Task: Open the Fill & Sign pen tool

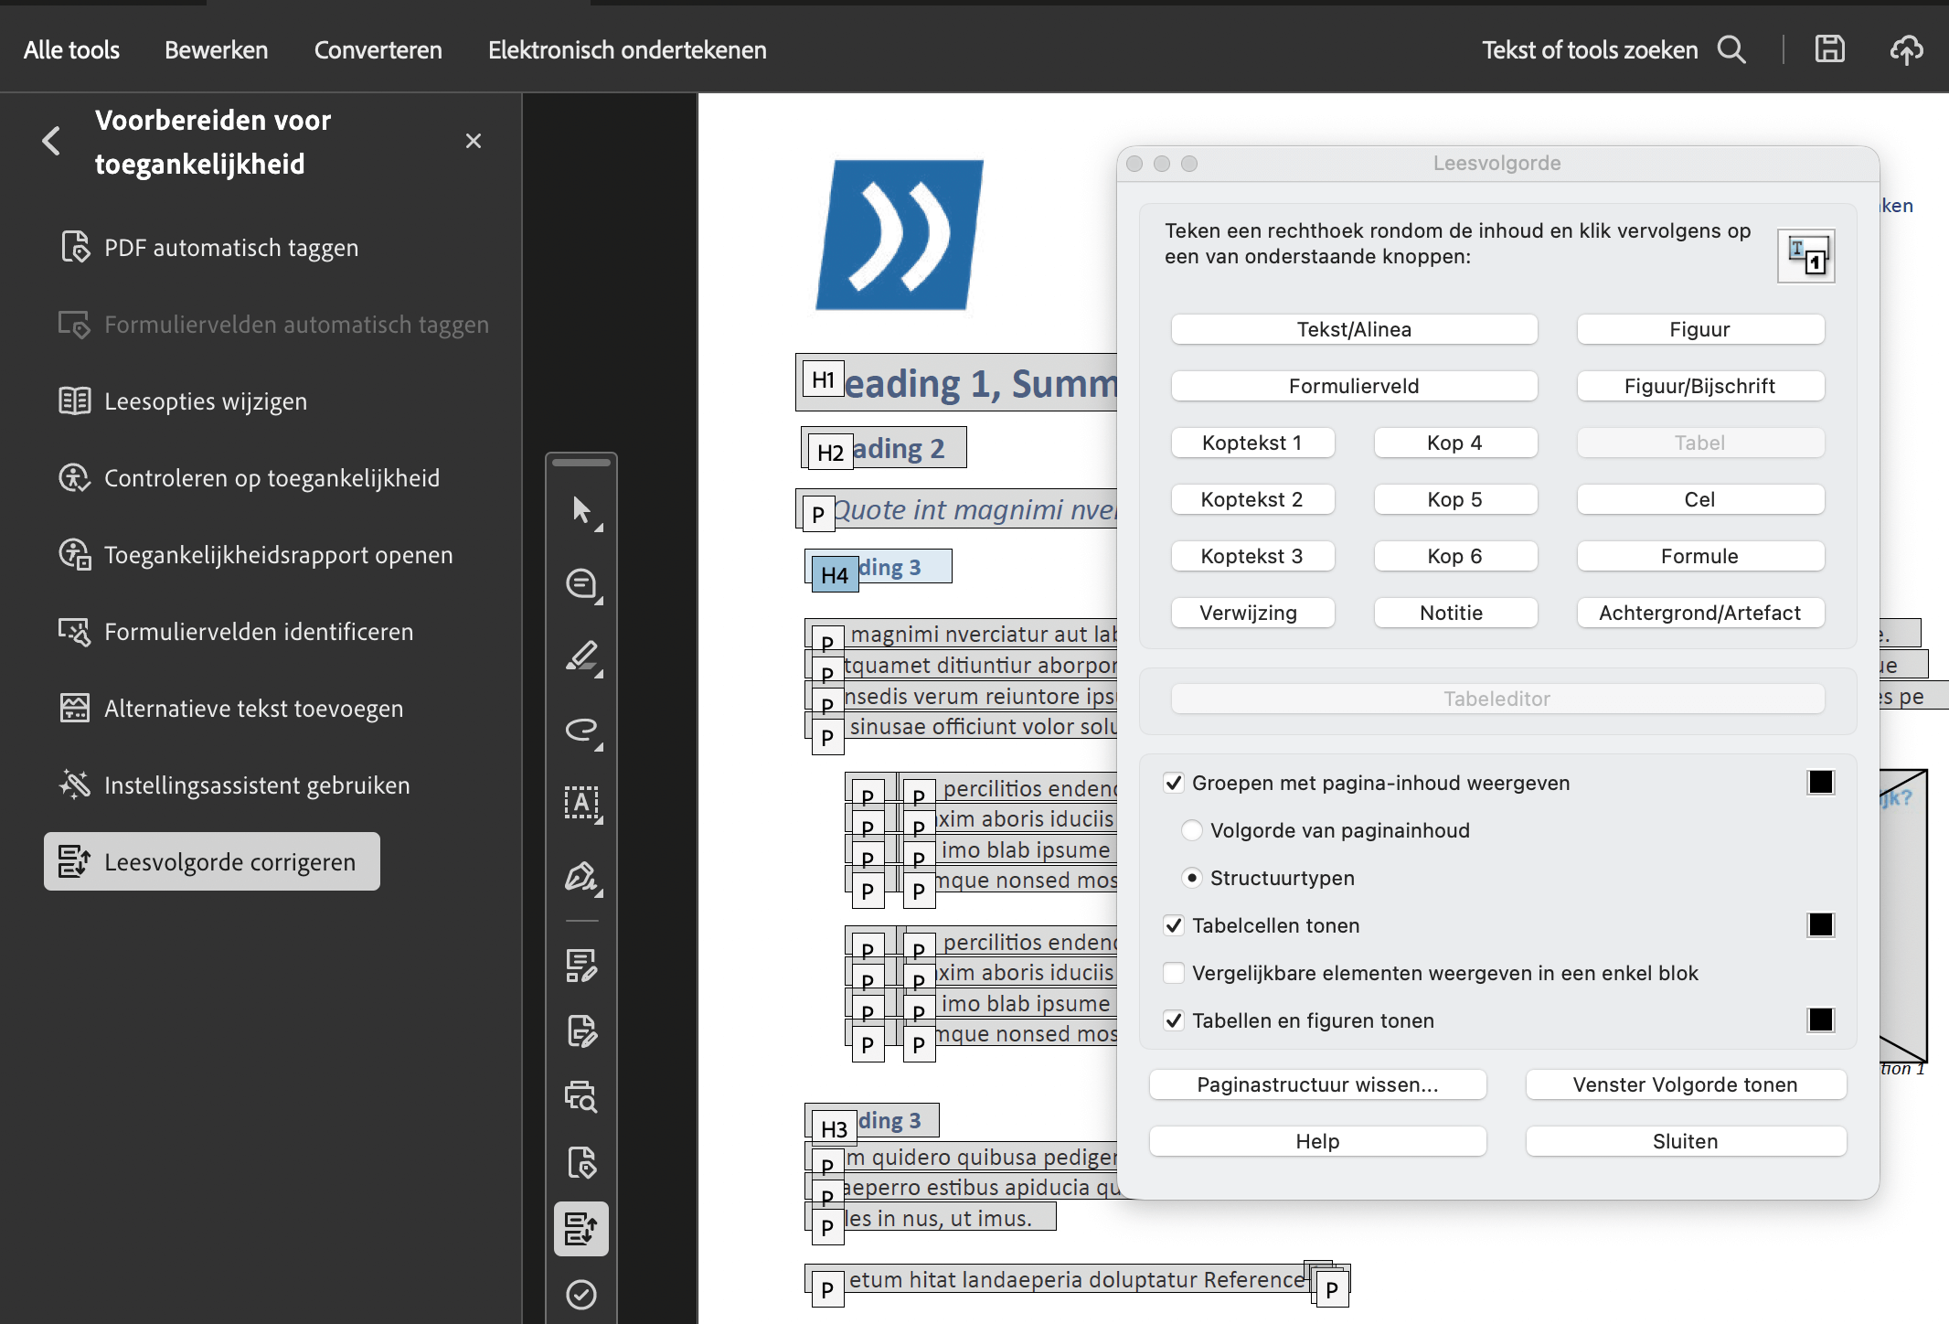Action: click(x=582, y=878)
